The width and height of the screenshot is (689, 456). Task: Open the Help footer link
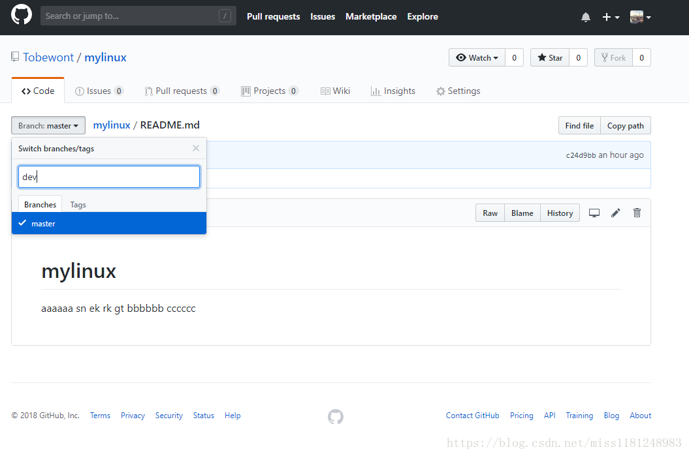pos(232,415)
